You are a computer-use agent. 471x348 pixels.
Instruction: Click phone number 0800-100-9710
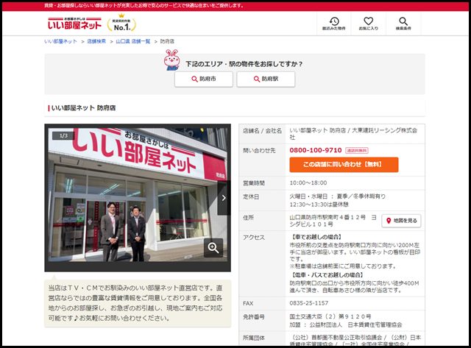[316, 150]
